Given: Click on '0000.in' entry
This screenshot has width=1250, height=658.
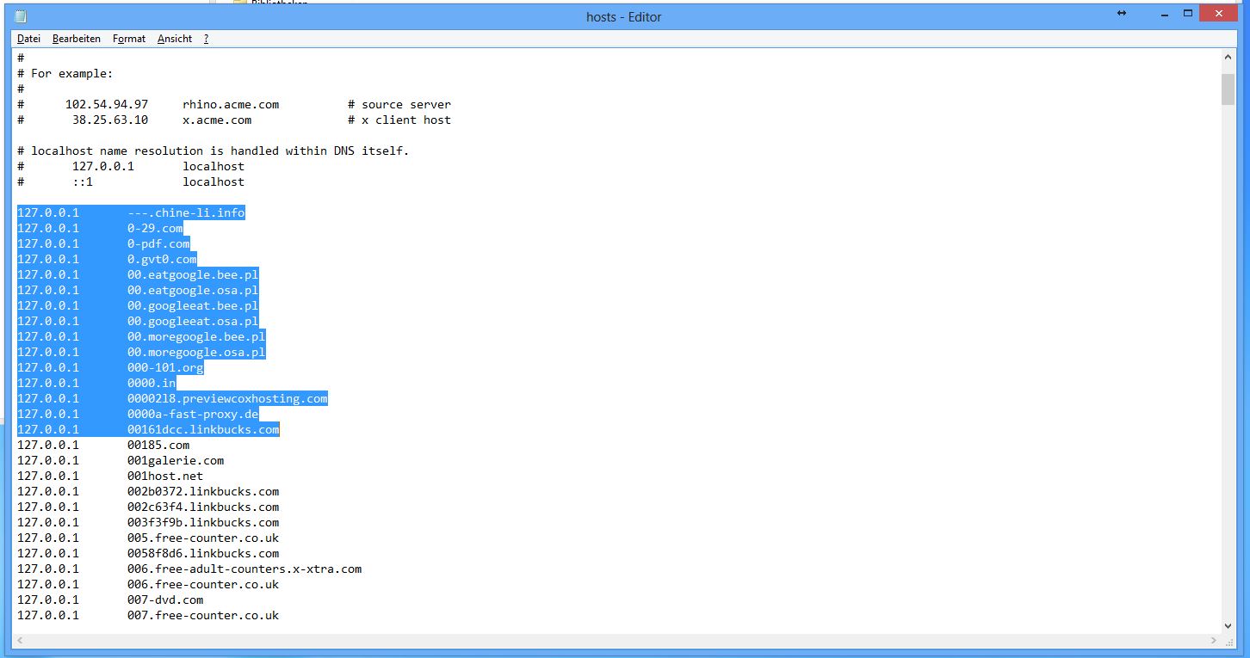Looking at the screenshot, I should tap(152, 383).
